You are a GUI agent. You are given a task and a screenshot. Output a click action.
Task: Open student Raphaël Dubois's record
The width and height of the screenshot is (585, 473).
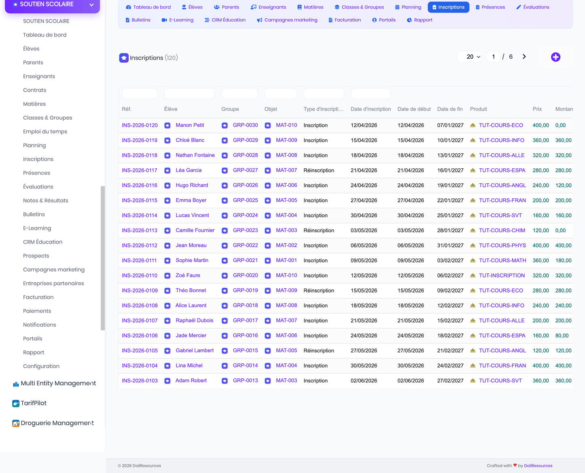pos(194,320)
